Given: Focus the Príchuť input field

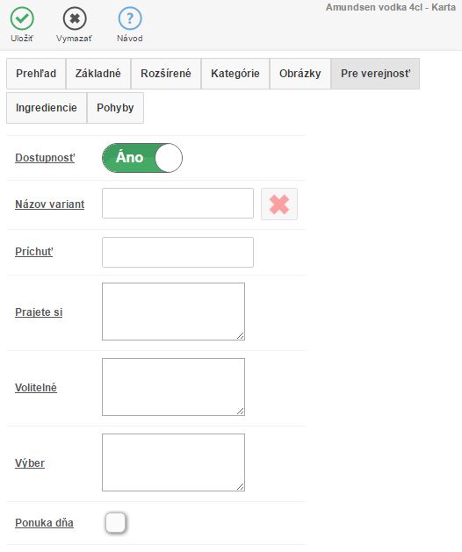Looking at the screenshot, I should [177, 252].
